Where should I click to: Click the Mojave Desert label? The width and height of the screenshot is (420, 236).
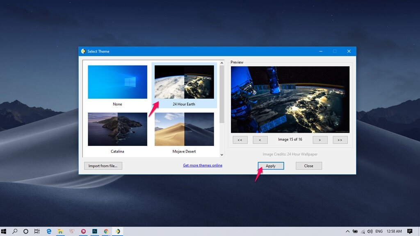184,151
